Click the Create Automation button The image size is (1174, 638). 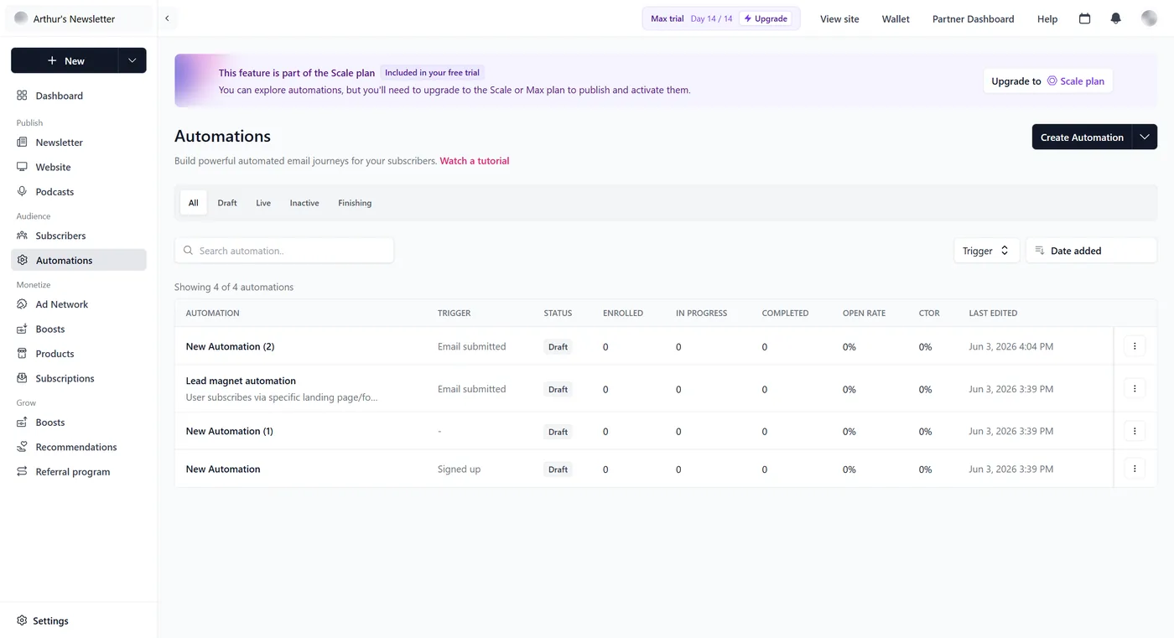click(x=1082, y=137)
